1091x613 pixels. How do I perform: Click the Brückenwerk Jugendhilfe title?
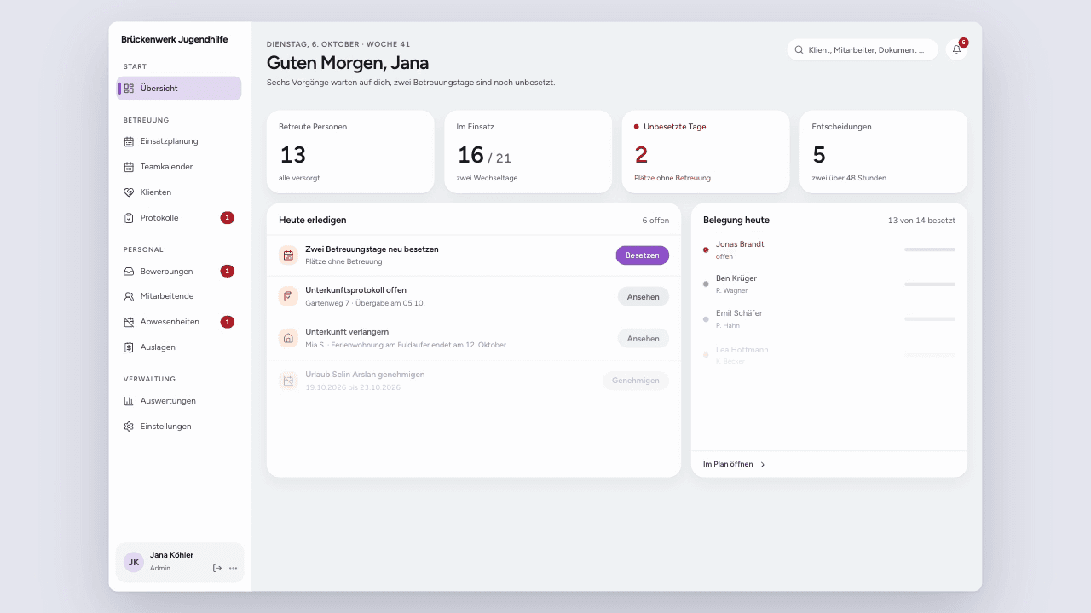(174, 40)
